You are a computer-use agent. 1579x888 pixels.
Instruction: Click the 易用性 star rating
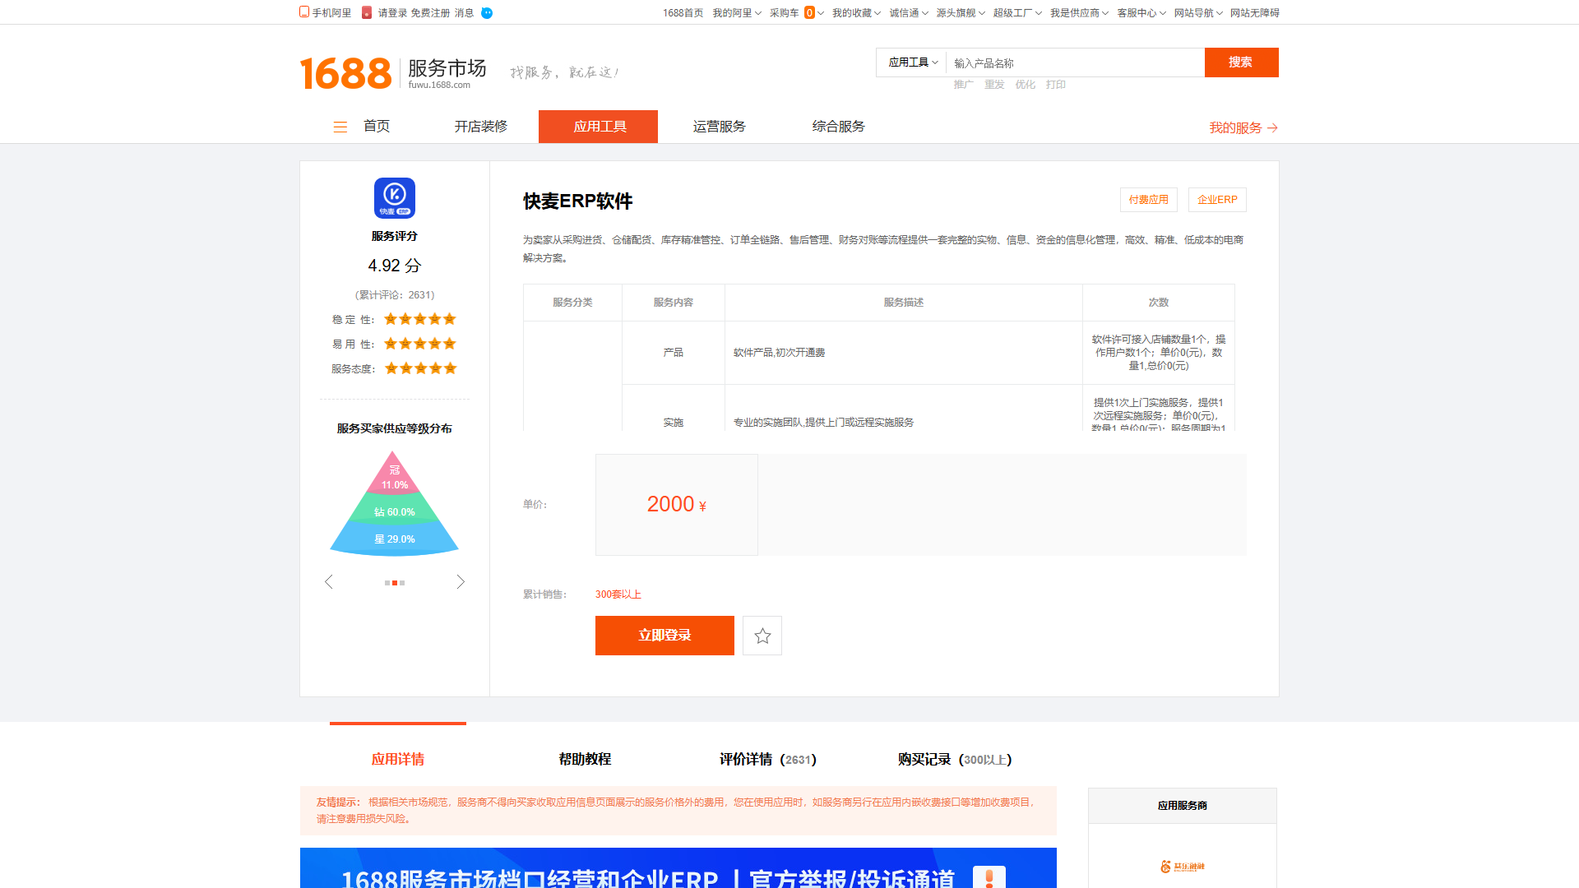(420, 344)
